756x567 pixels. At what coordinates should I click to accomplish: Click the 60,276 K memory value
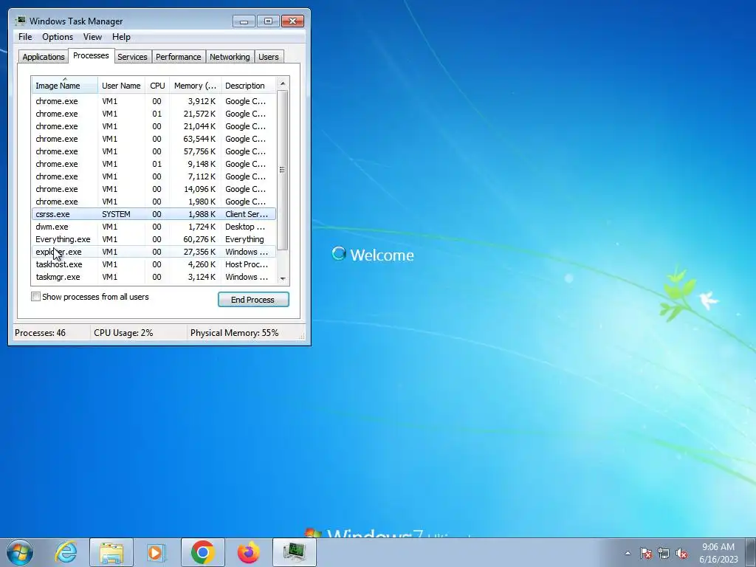199,239
